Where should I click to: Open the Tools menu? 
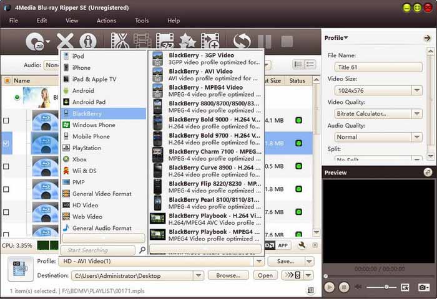pos(142,21)
